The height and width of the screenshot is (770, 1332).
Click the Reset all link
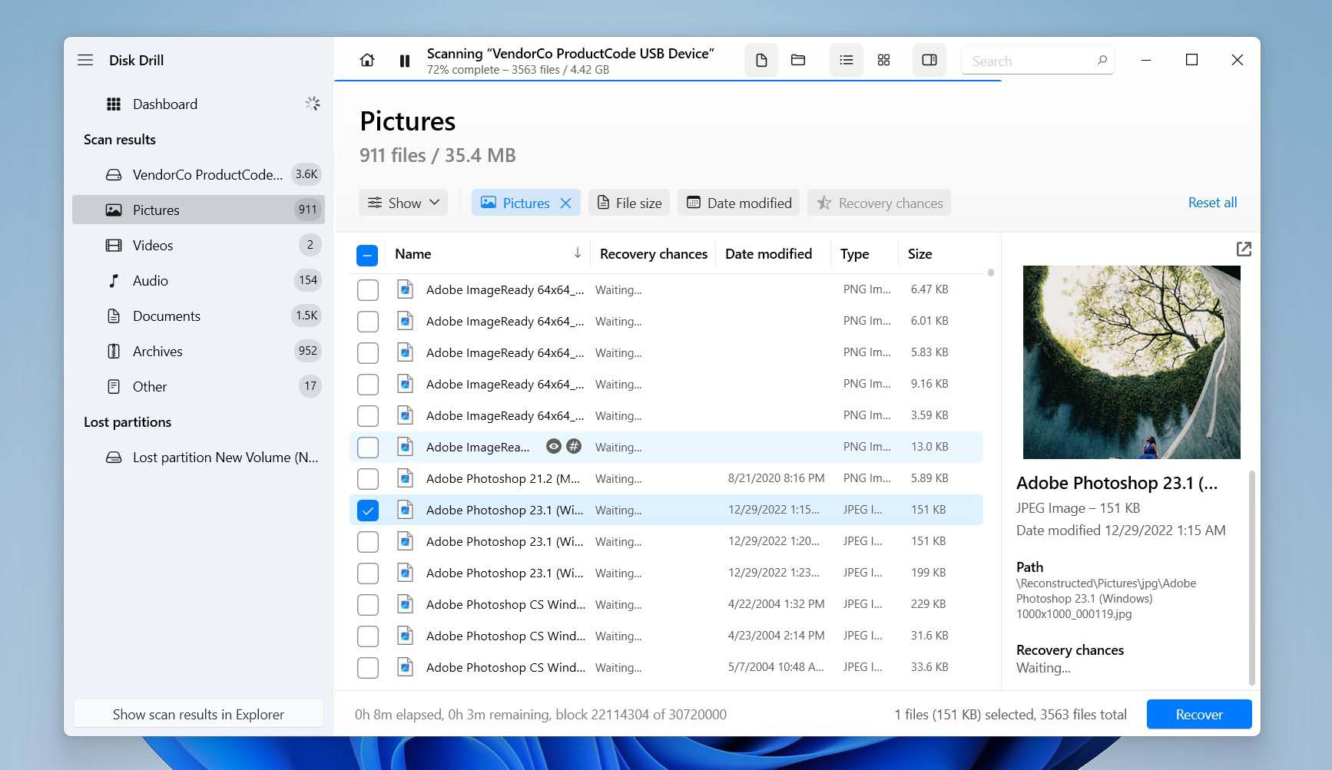1212,203
